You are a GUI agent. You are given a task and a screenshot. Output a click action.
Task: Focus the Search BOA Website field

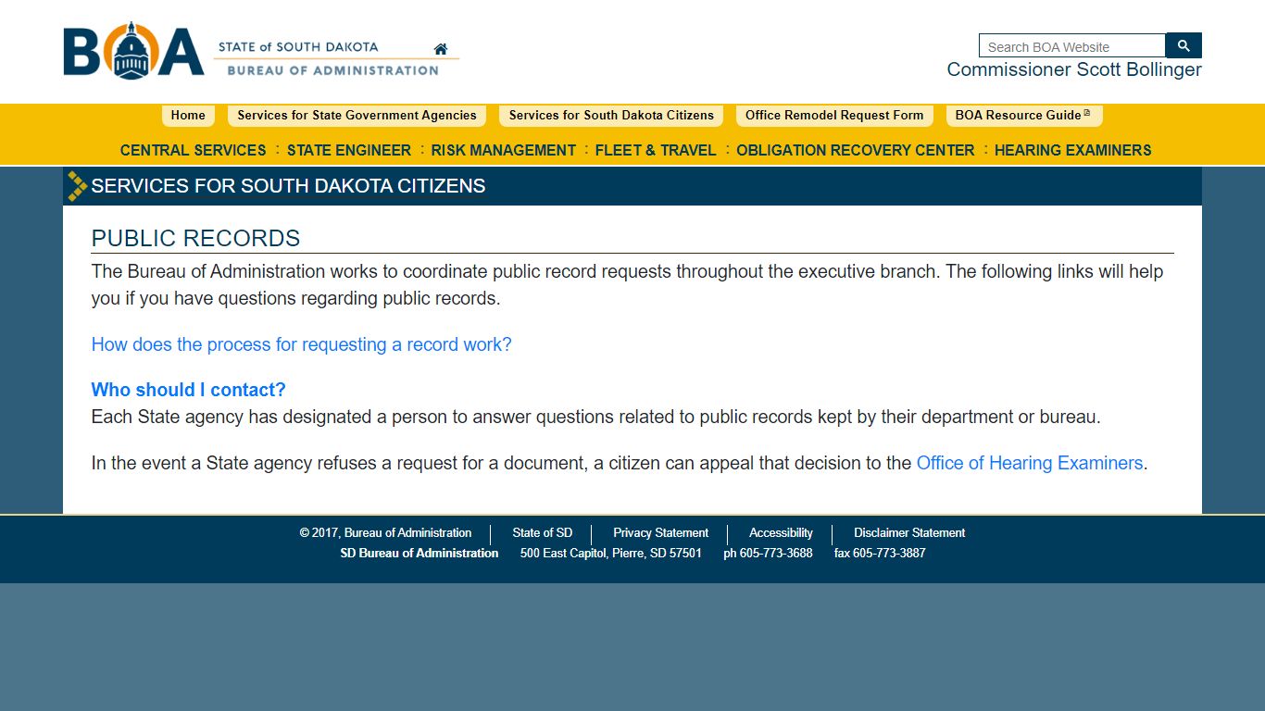[1072, 46]
